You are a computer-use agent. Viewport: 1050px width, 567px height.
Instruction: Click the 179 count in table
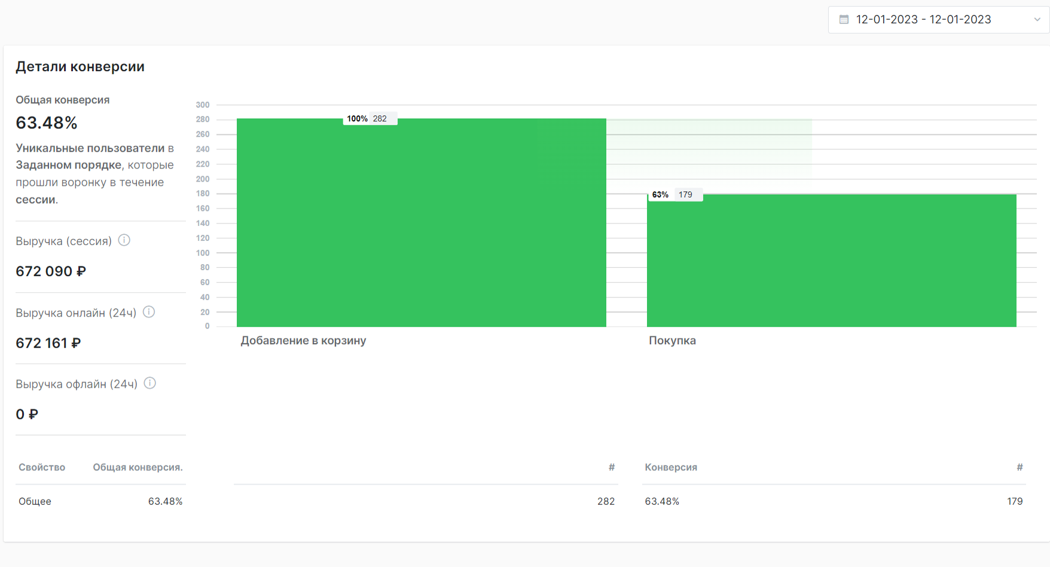(x=1015, y=501)
